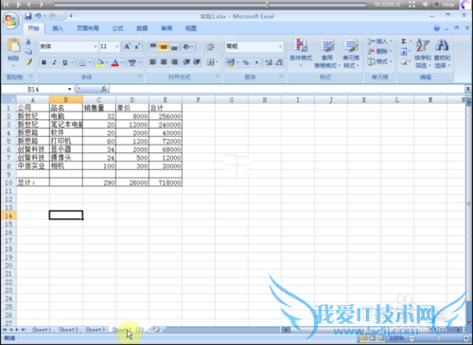This screenshot has height=345, width=473.
Task: Open the font size 11 dropdown
Action: point(117,46)
